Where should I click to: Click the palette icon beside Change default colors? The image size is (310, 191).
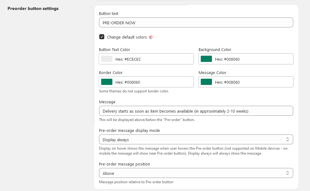click(x=151, y=37)
